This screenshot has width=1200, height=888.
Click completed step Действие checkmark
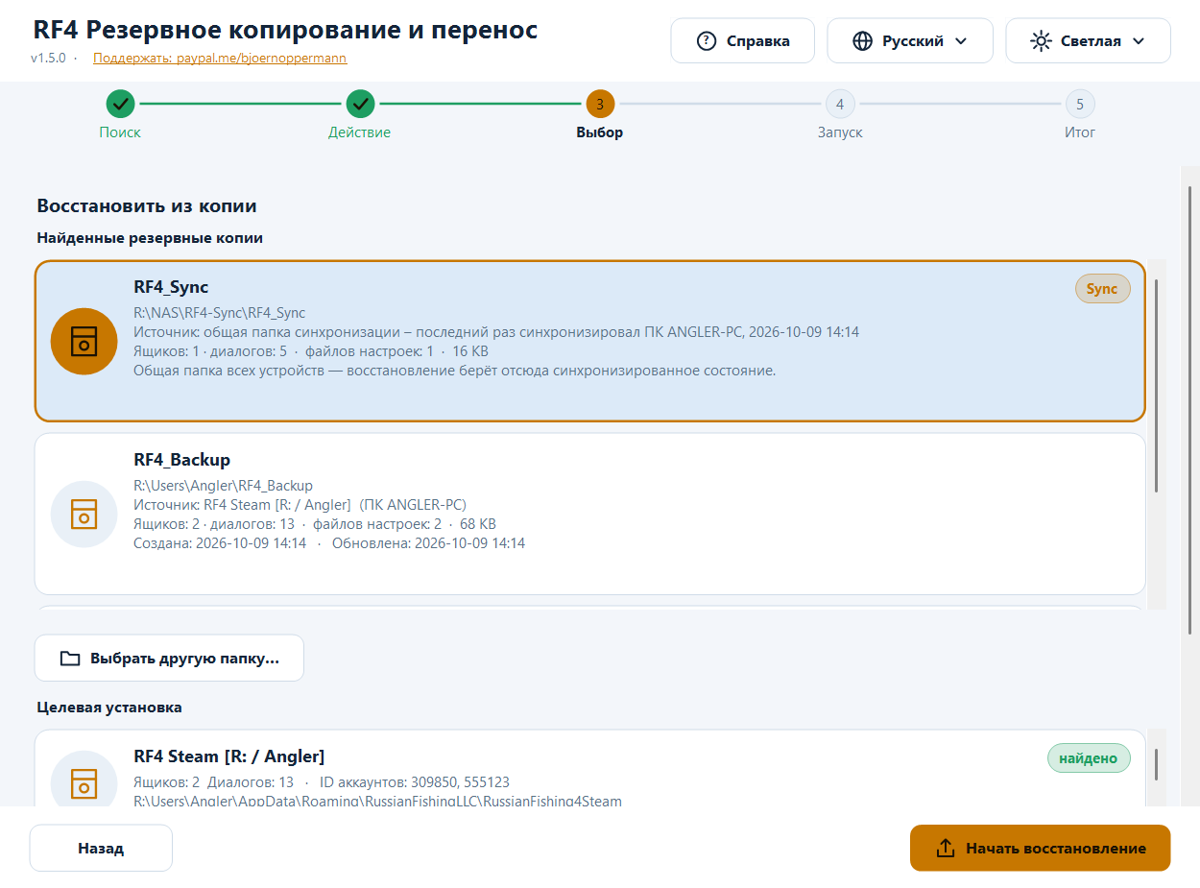pyautogui.click(x=360, y=103)
